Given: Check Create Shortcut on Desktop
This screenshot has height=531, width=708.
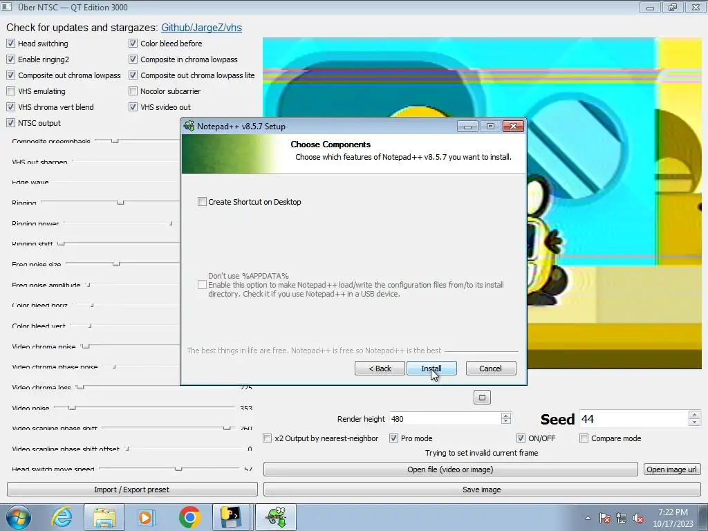Looking at the screenshot, I should pos(203,202).
